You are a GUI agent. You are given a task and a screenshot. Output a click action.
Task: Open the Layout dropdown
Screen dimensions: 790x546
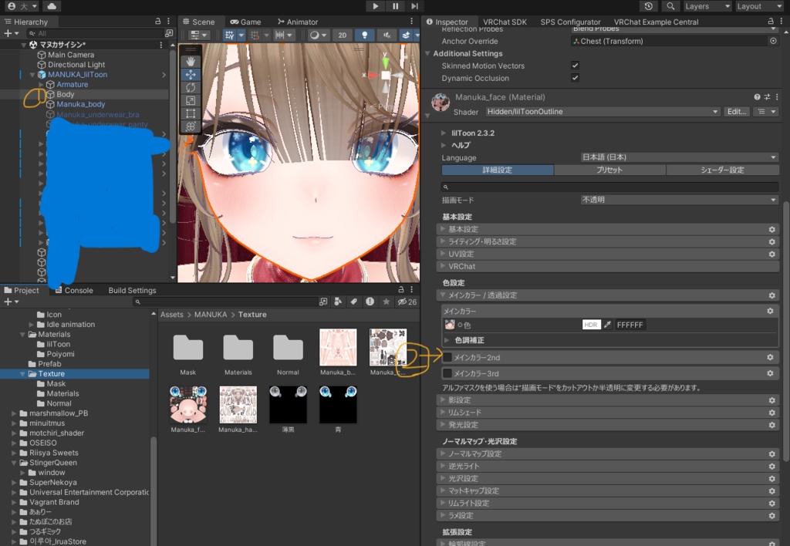coord(759,6)
